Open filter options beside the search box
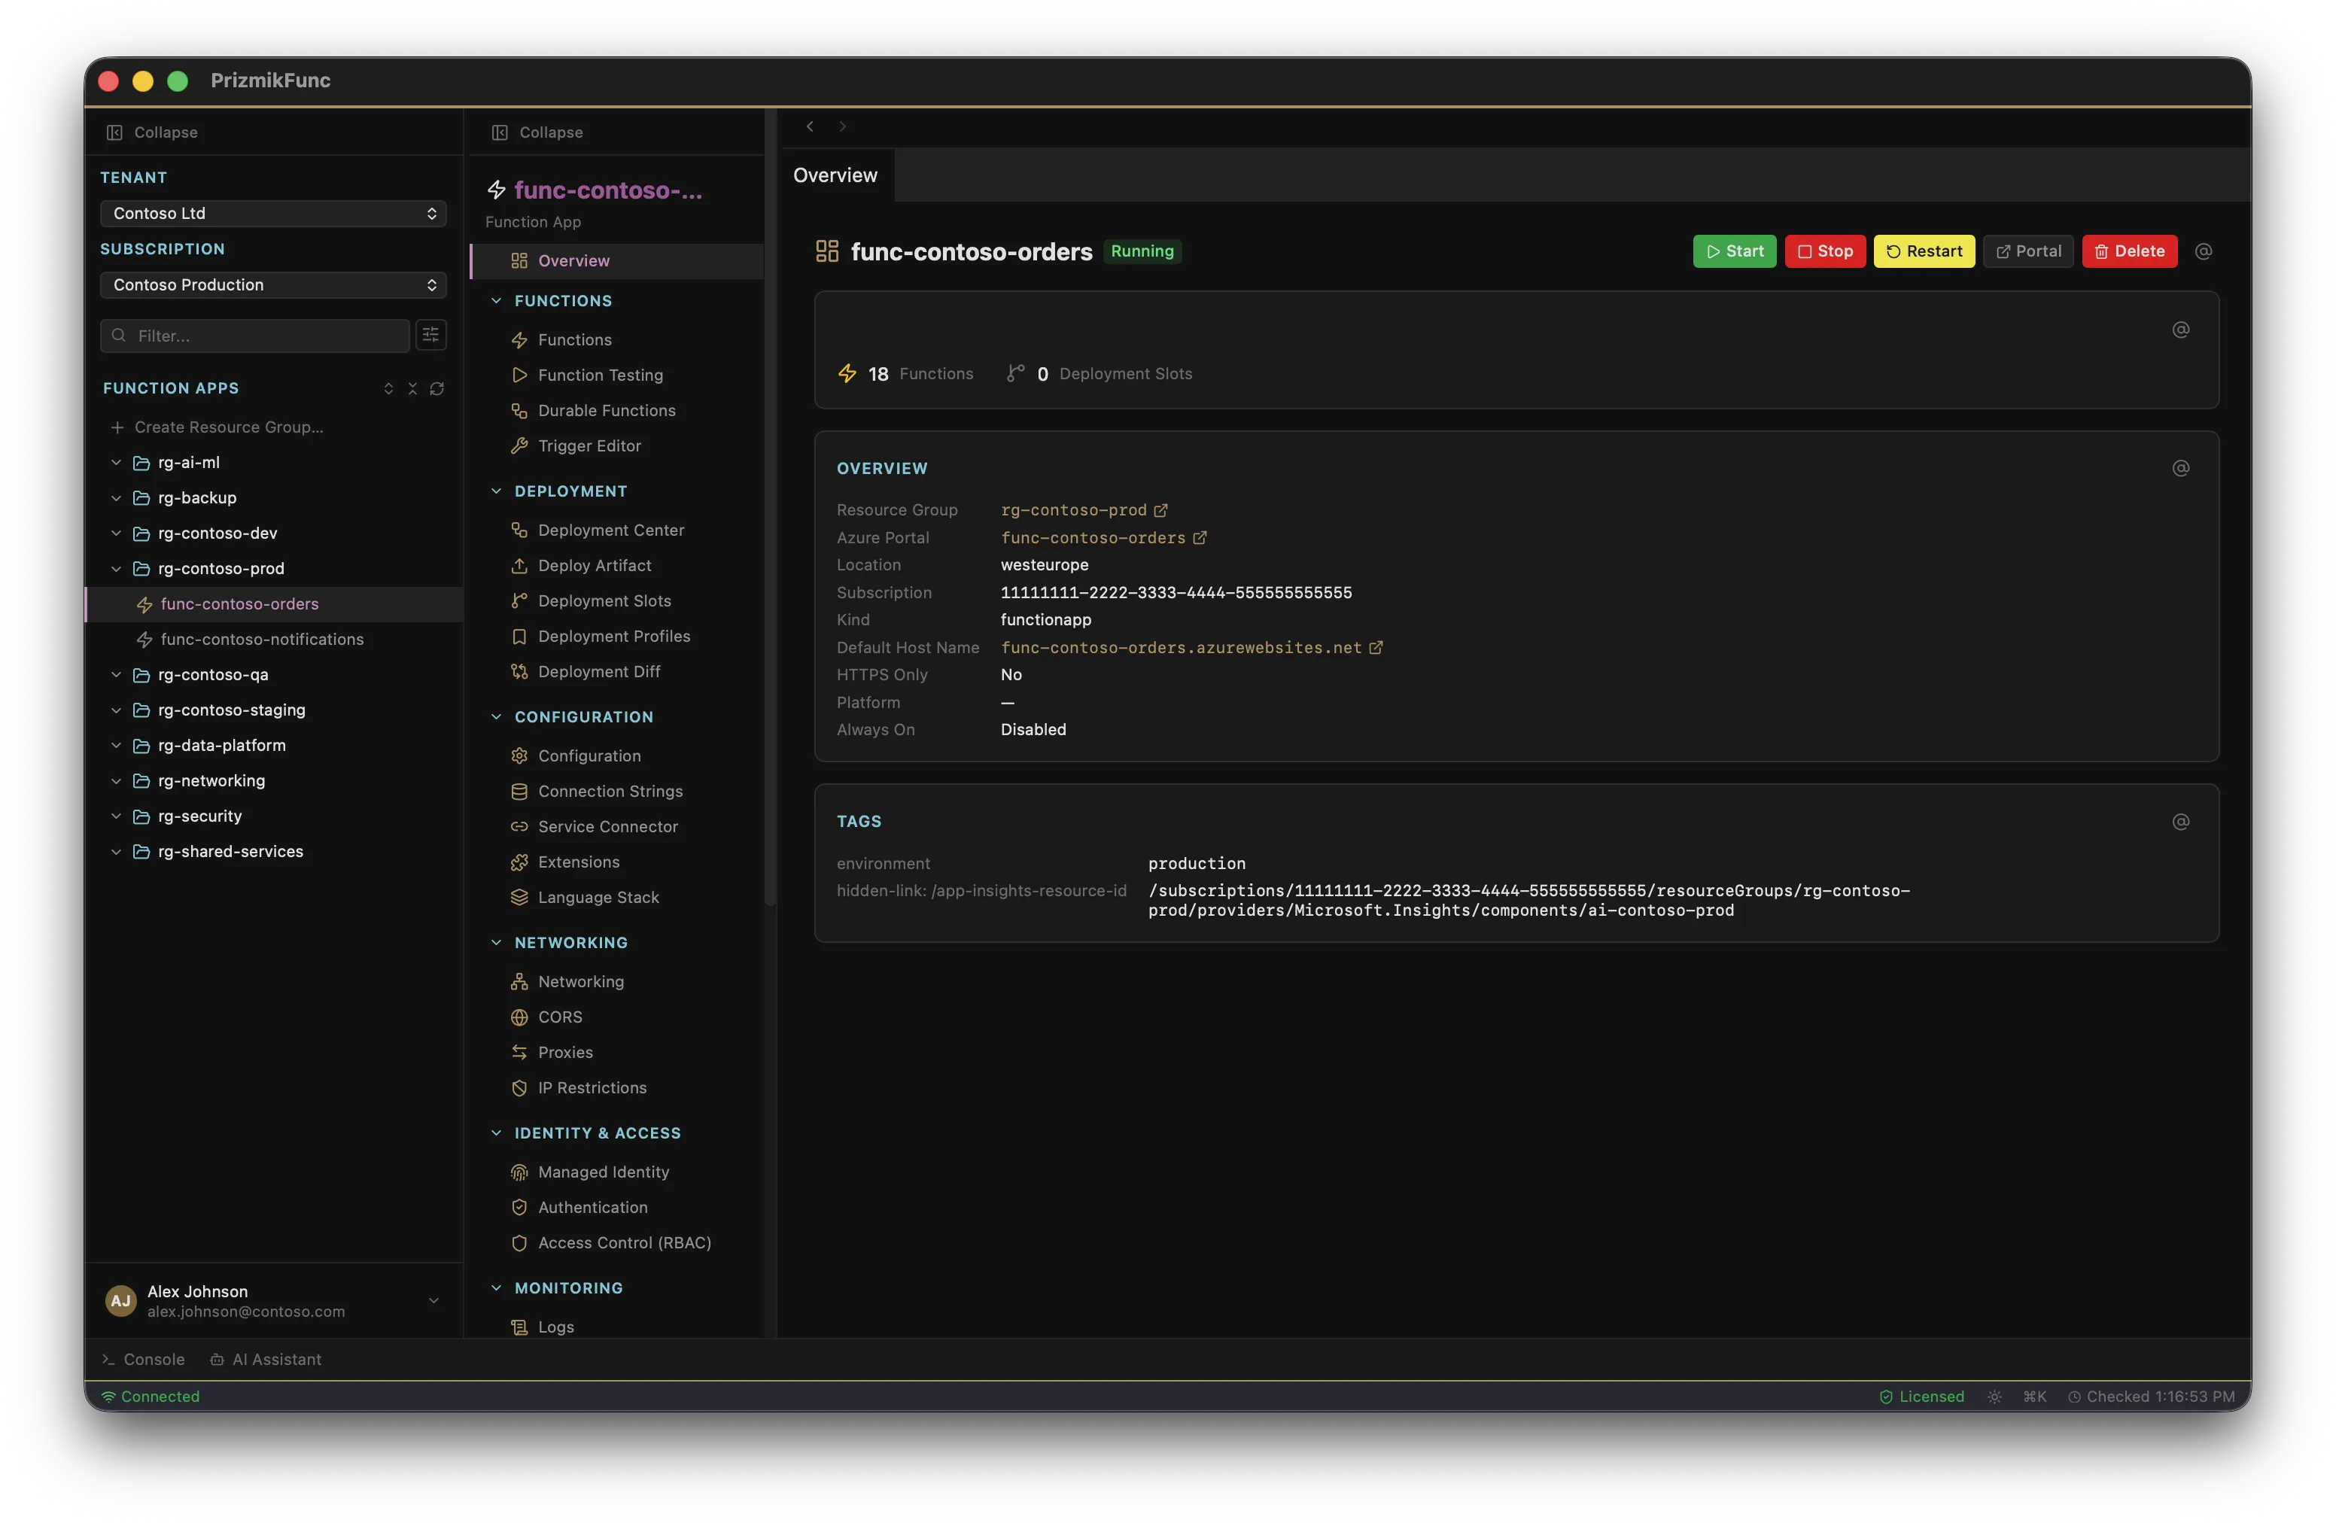 click(x=430, y=335)
